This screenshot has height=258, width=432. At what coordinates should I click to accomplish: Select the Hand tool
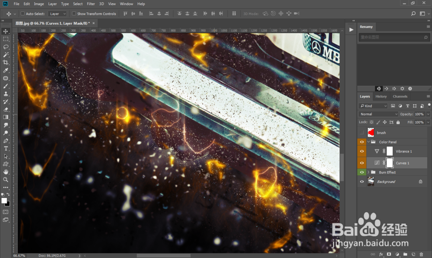[x=6, y=172]
